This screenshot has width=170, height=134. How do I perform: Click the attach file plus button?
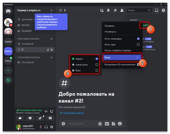pyautogui.click(x=63, y=124)
